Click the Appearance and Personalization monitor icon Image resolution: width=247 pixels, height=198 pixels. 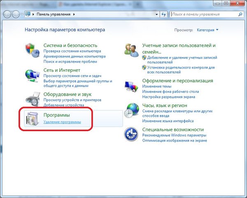point(131,86)
